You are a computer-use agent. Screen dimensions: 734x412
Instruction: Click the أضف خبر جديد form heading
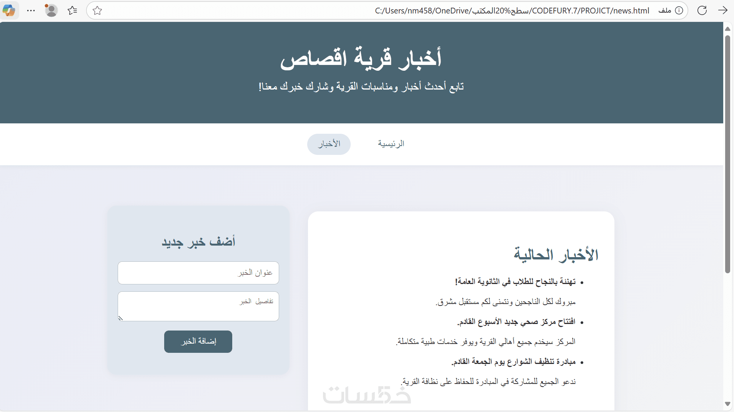click(x=198, y=242)
